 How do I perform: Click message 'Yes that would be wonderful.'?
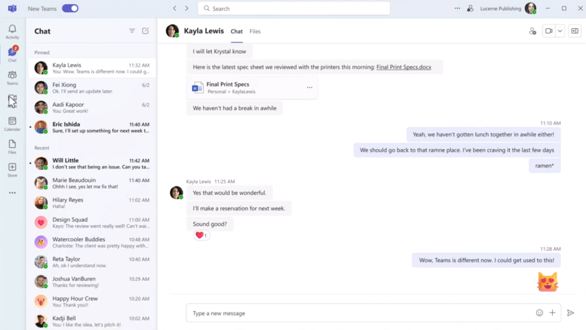click(230, 192)
